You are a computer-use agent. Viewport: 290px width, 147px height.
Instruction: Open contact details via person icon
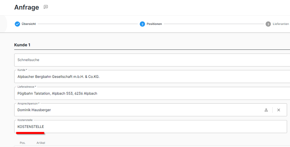(x=266, y=110)
